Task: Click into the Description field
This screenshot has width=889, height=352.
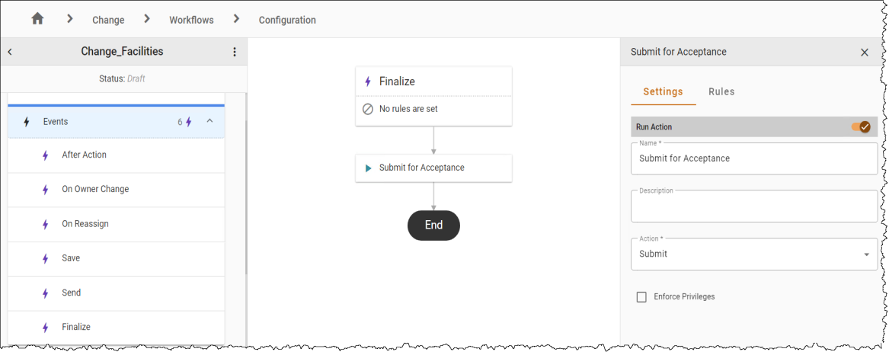Action: 754,206
